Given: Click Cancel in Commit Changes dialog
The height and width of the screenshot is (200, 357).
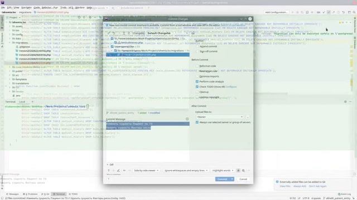Looking at the screenshot, I should pos(243,179).
